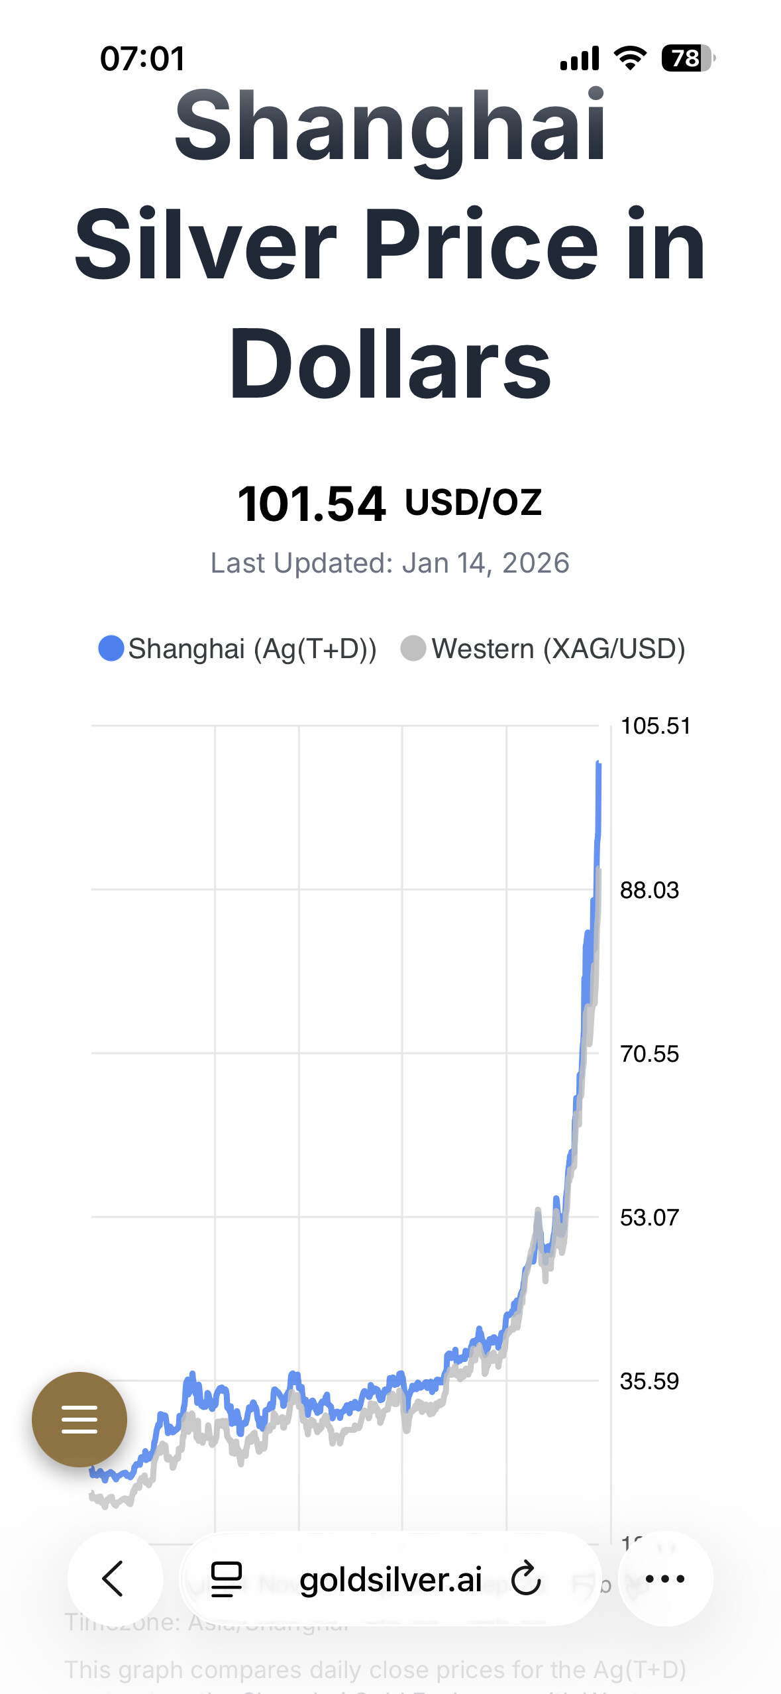The width and height of the screenshot is (781, 1694).
Task: Tap the battery indicator in status bar
Action: click(x=688, y=58)
